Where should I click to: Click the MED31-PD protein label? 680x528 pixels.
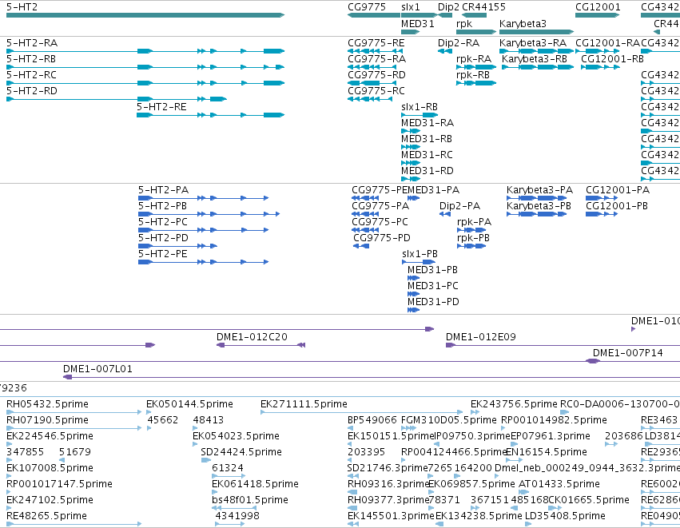(x=434, y=303)
